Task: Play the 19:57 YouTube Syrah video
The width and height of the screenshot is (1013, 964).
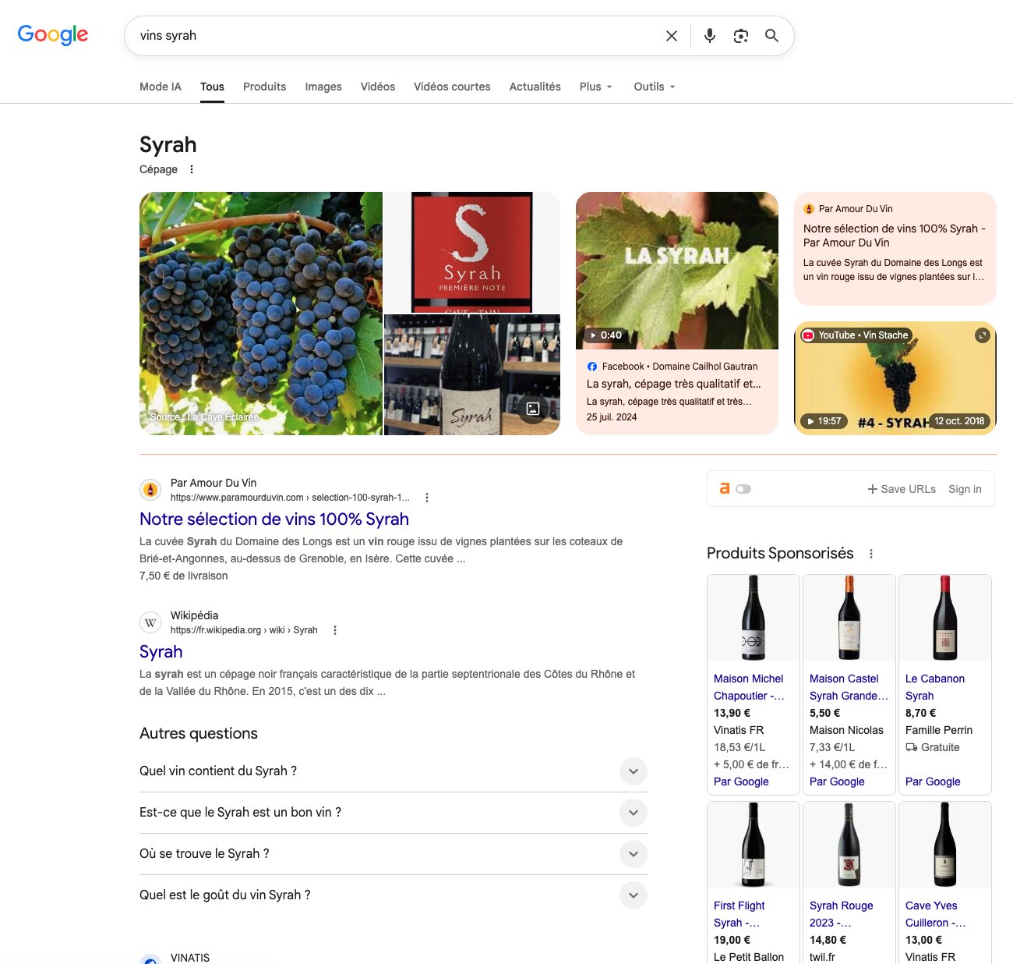Action: (x=824, y=421)
